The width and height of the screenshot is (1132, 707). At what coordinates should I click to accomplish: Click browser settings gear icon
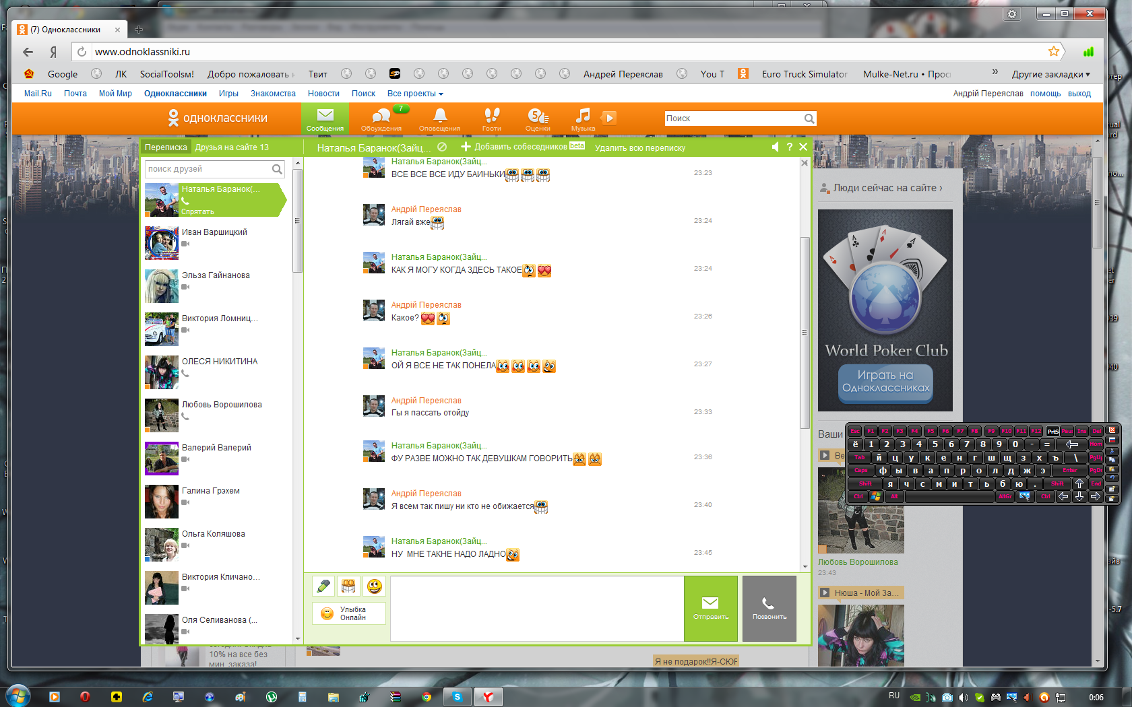[x=1012, y=14]
